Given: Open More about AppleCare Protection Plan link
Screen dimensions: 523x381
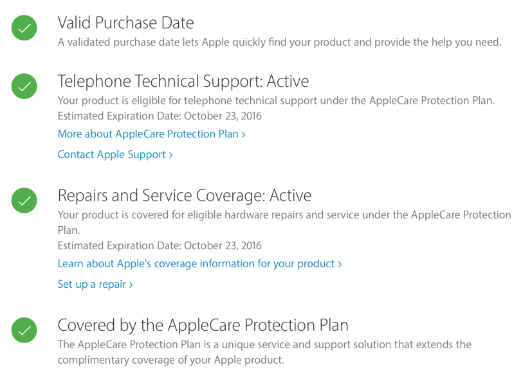Looking at the screenshot, I should (151, 134).
